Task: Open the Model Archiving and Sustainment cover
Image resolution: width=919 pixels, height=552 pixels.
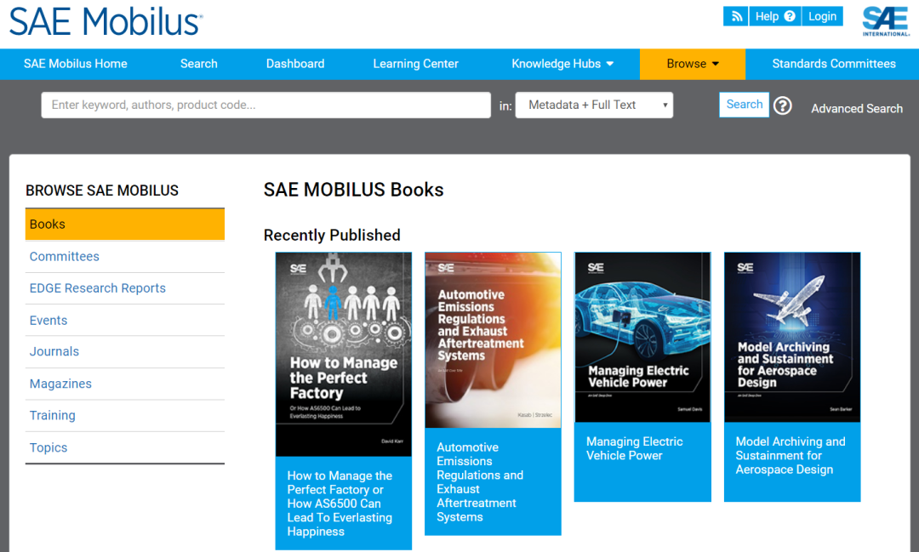Action: [792, 337]
